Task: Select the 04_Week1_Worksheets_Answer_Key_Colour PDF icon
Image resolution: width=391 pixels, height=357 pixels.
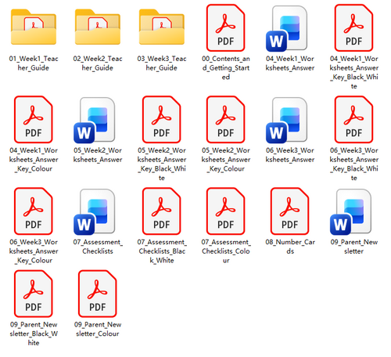Action: pos(34,119)
